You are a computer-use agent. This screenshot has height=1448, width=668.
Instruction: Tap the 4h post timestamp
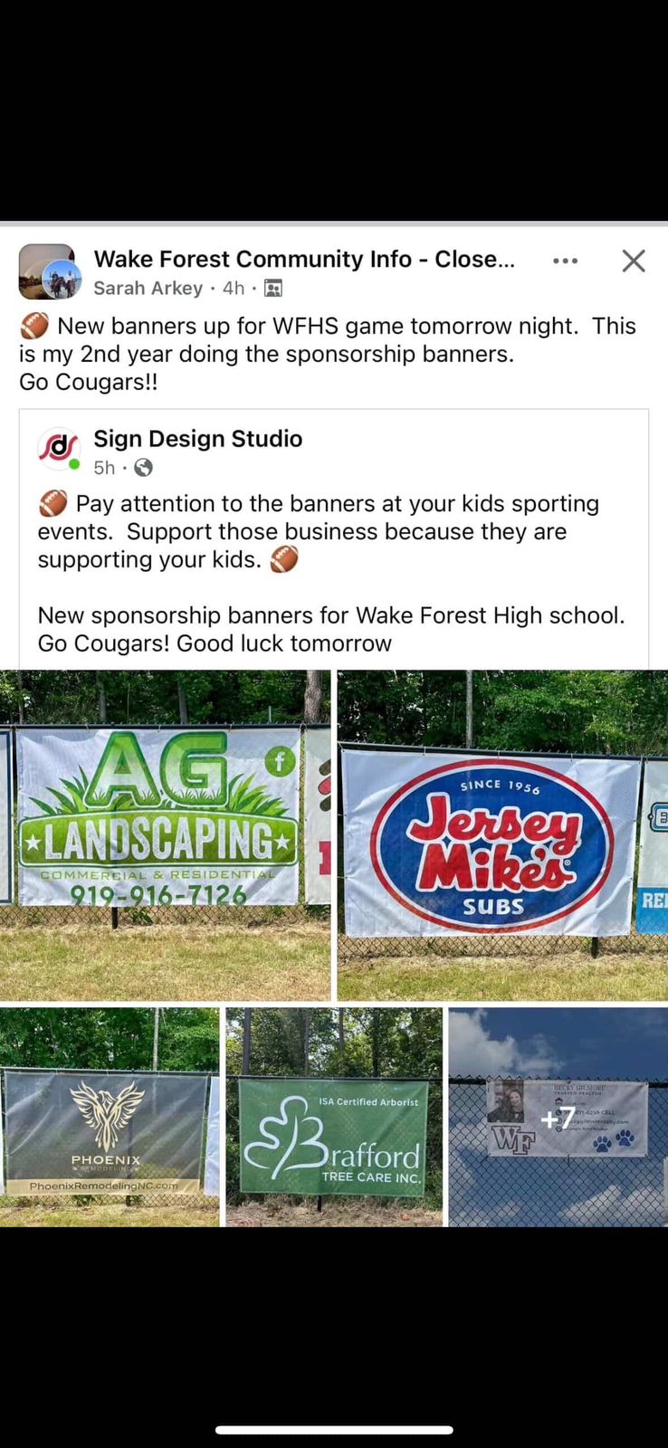tap(234, 288)
